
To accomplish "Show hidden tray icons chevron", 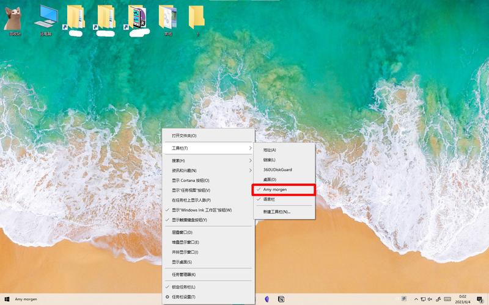I will pos(416,299).
